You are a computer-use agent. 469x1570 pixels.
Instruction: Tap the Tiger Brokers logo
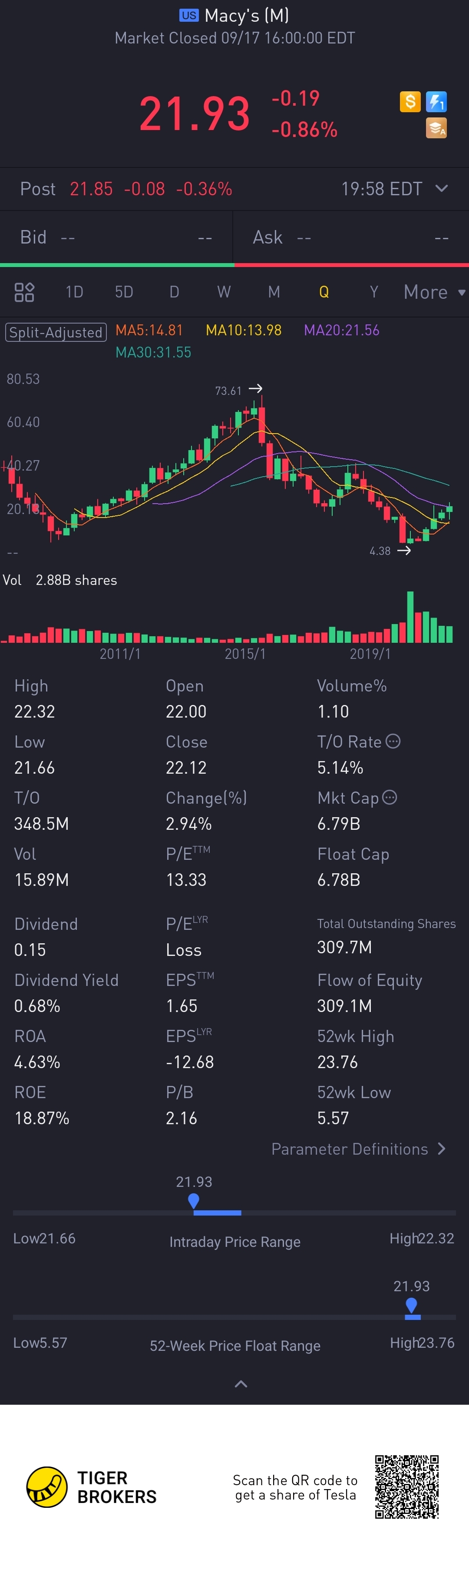[x=47, y=1486]
